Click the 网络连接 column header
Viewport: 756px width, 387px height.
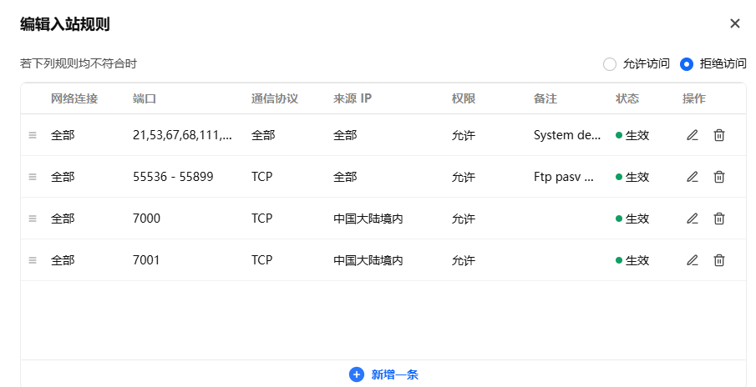[74, 98]
